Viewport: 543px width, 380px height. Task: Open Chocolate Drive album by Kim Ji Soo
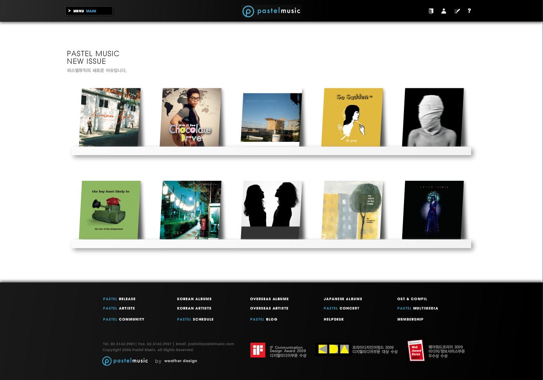coord(190,117)
